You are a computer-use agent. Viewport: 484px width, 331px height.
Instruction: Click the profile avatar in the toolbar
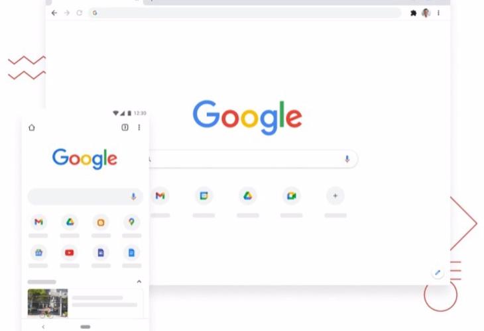[x=426, y=13]
